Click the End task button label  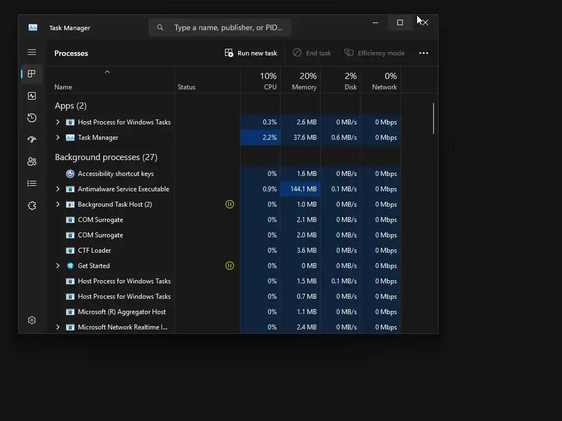coord(319,53)
